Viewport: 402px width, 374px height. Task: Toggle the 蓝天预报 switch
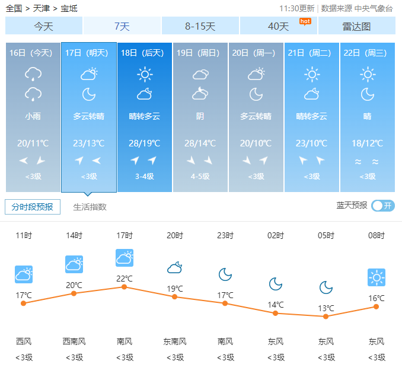(383, 206)
